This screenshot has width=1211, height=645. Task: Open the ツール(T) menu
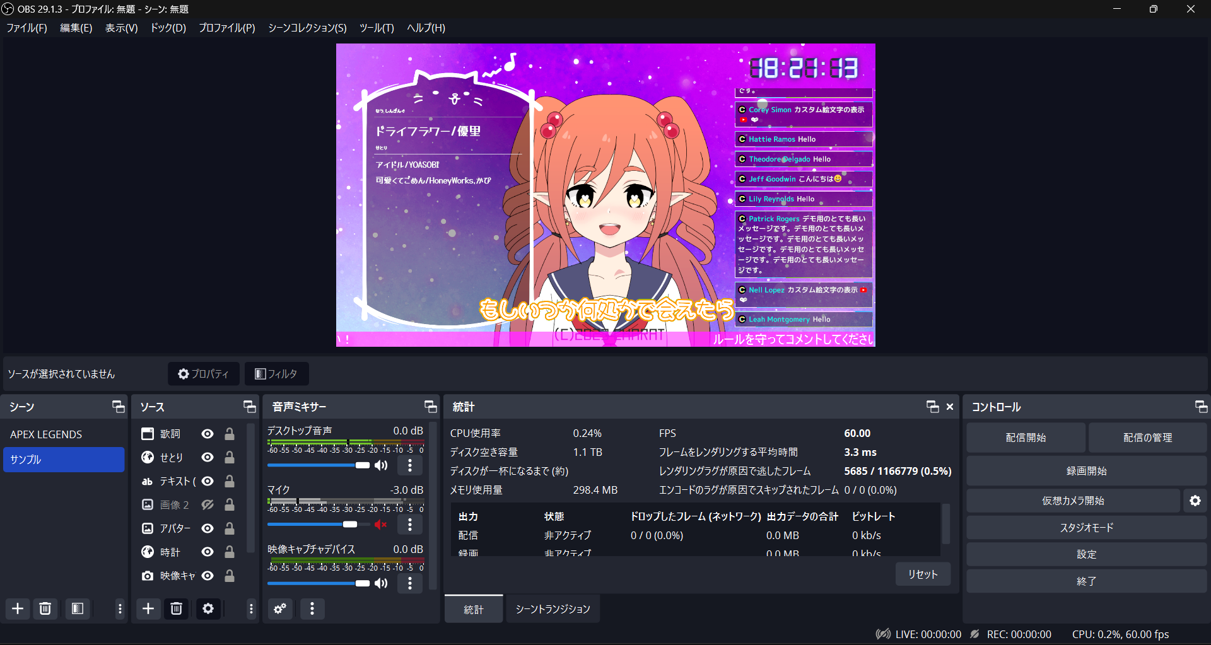377,28
